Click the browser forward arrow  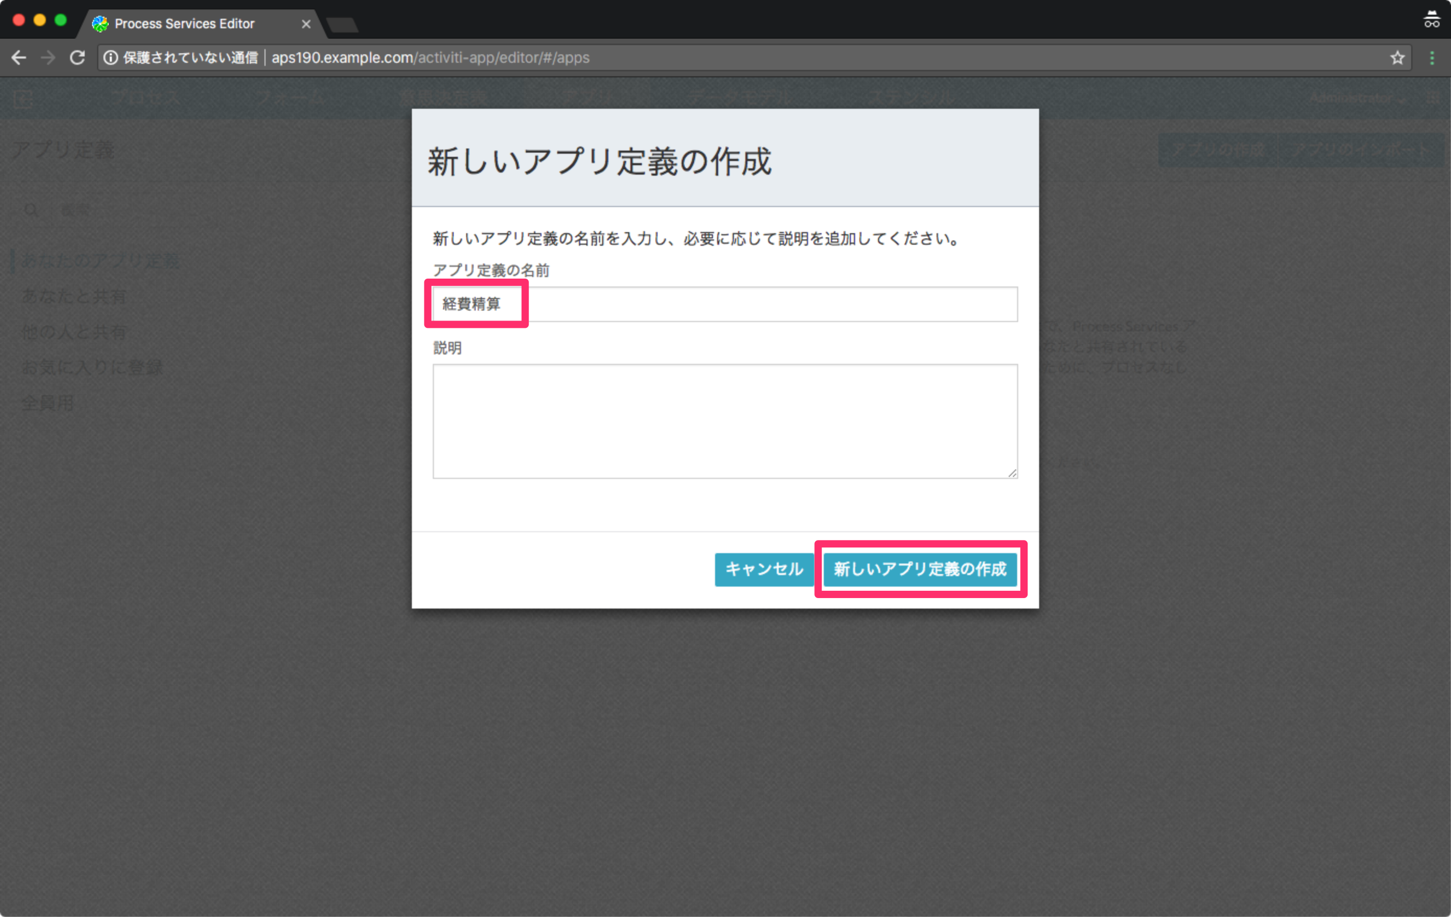tap(48, 58)
